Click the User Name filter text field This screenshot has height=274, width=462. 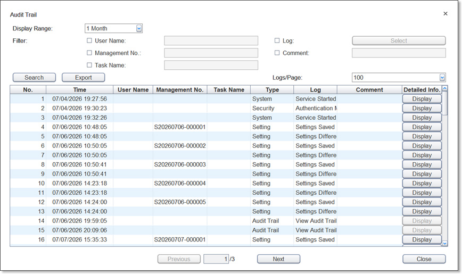211,40
